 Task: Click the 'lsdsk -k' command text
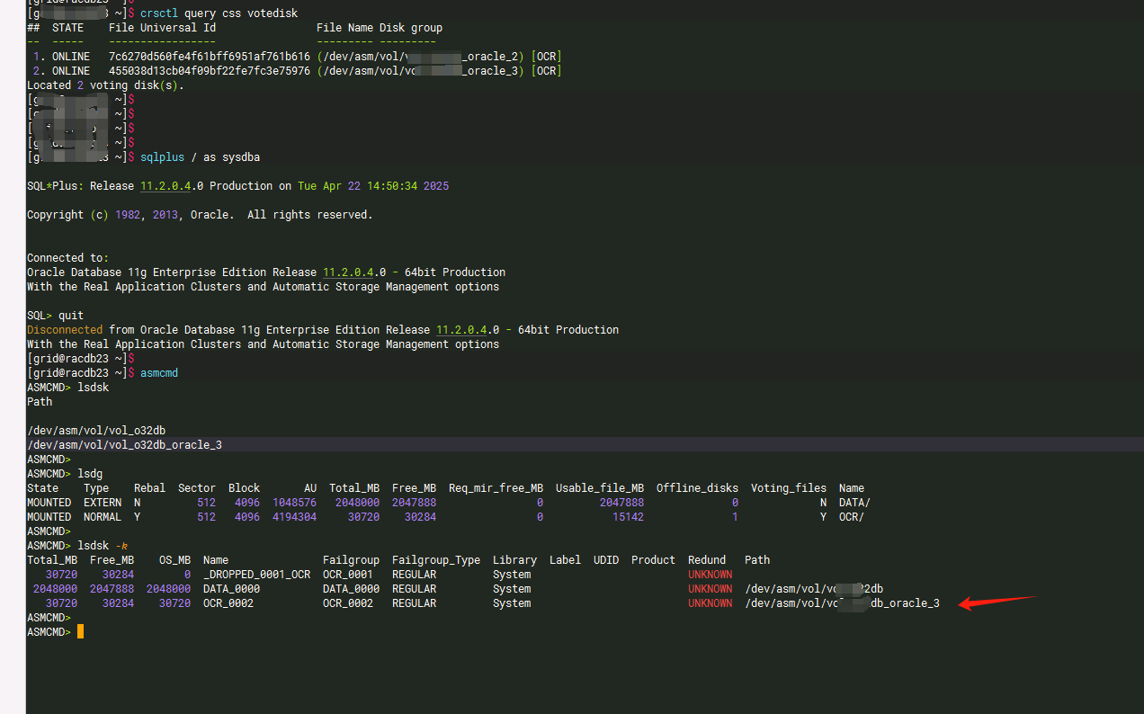pyautogui.click(x=103, y=546)
